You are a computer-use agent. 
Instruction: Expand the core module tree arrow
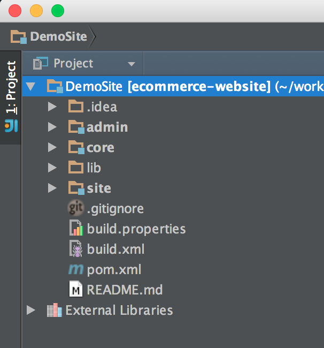(x=52, y=147)
